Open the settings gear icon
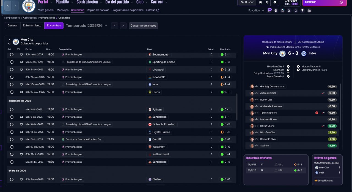 275,2
